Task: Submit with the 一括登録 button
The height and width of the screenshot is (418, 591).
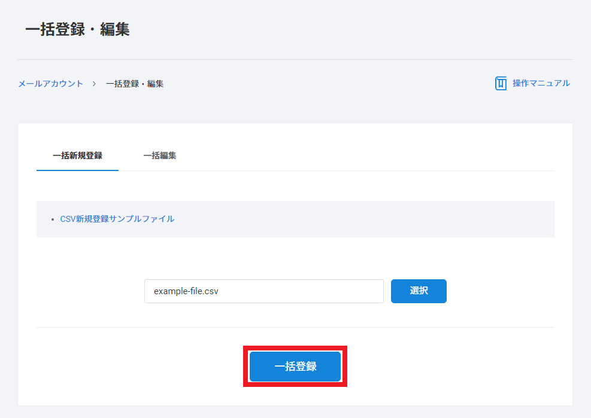Action: coord(295,367)
